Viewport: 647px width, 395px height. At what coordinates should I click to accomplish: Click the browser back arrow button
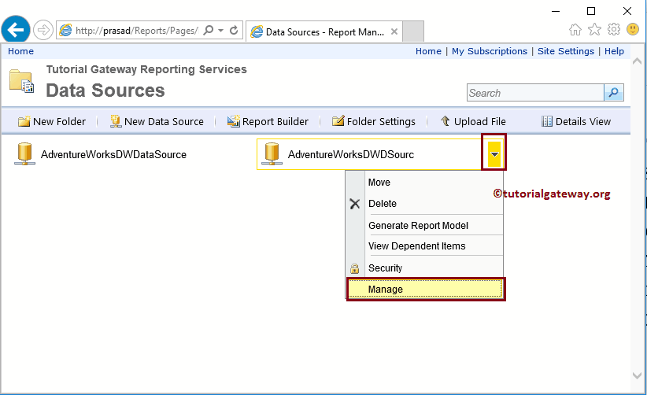(17, 30)
